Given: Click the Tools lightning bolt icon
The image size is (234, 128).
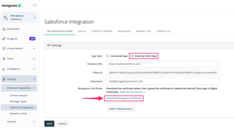Looking at the screenshot, I should point(4,58).
